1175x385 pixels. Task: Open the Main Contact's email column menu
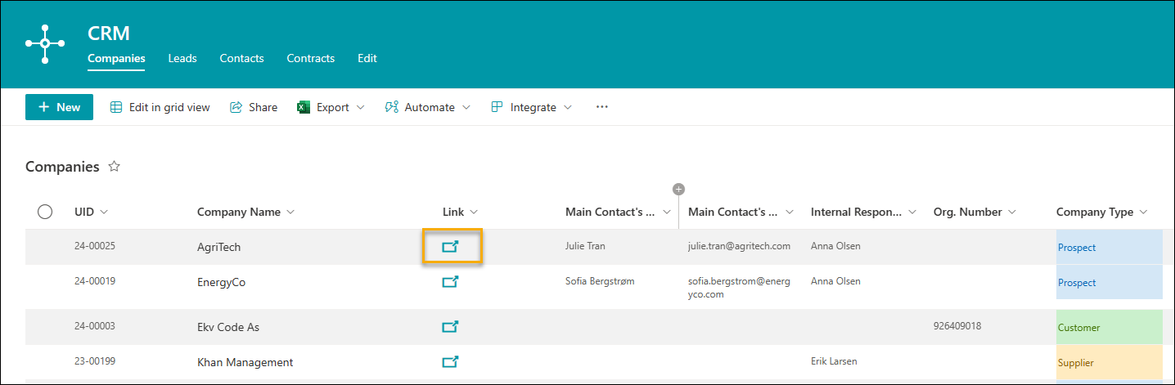(741, 212)
